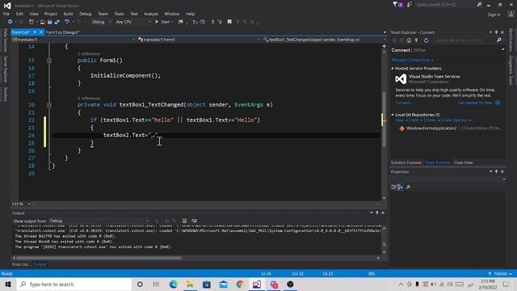517x291 pixels.
Task: Collapse the Hosted Service Providers section
Action: click(x=393, y=68)
